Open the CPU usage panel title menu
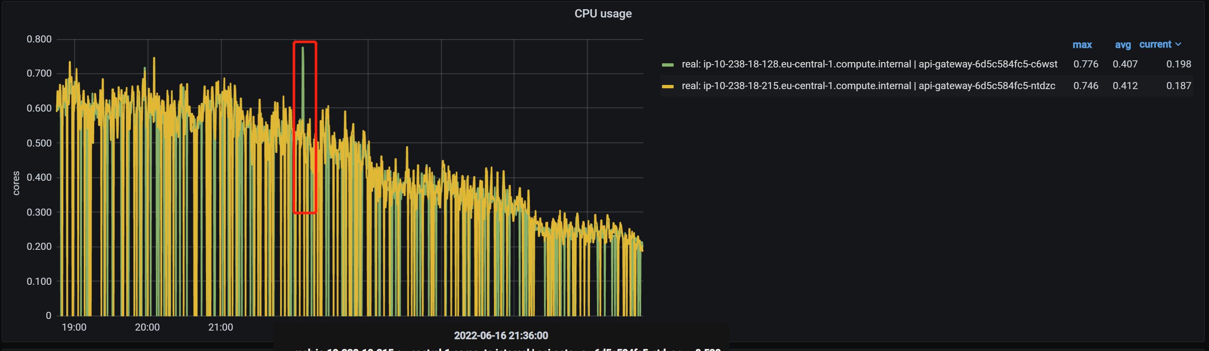Image resolution: width=1209 pixels, height=351 pixels. coord(602,14)
